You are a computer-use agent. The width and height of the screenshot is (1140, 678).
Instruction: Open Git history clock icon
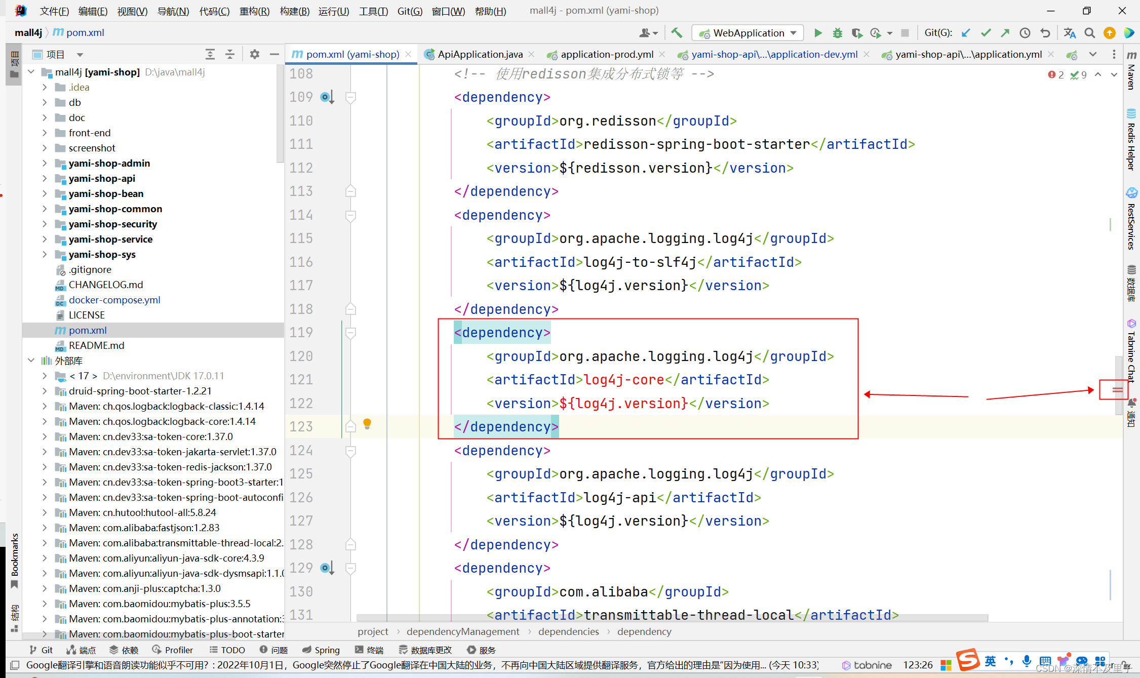pyautogui.click(x=1025, y=33)
